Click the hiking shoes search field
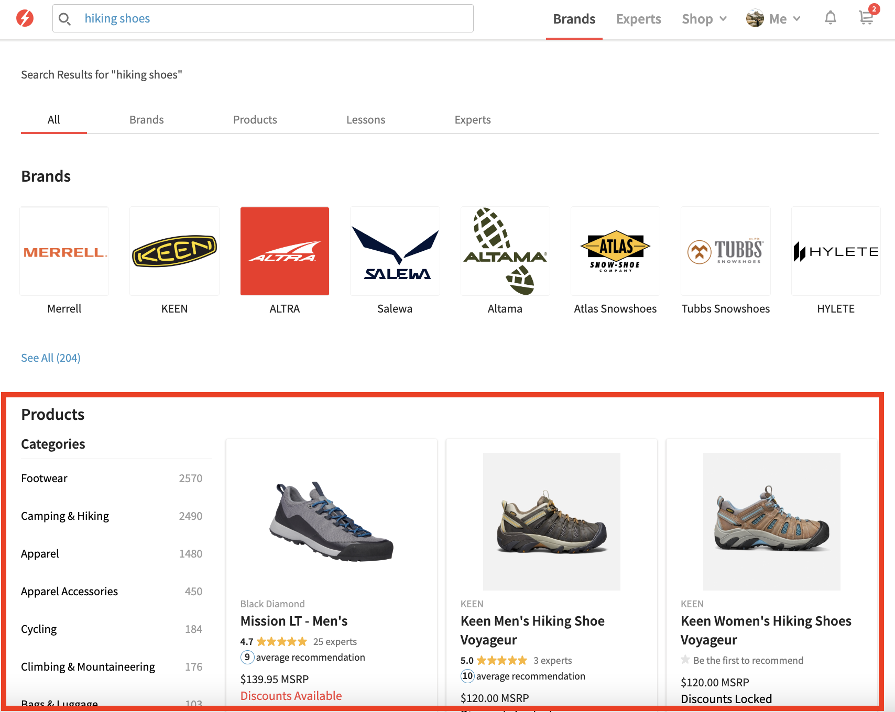The image size is (895, 712). [x=263, y=18]
